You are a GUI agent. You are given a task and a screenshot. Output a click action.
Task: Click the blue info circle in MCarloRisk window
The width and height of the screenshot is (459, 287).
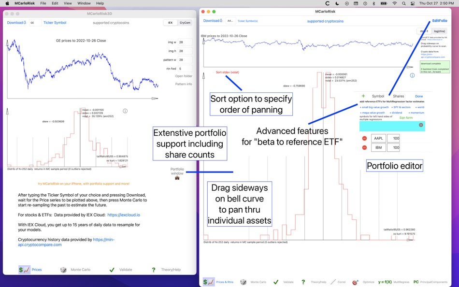coord(412,75)
